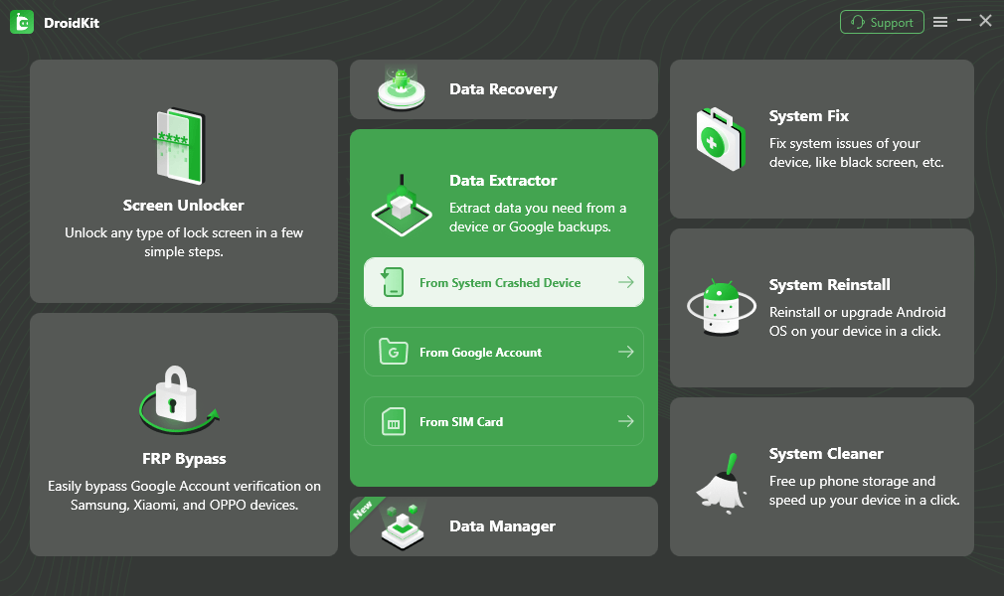Open the Support button
This screenshot has width=1004, height=596.
tap(882, 23)
